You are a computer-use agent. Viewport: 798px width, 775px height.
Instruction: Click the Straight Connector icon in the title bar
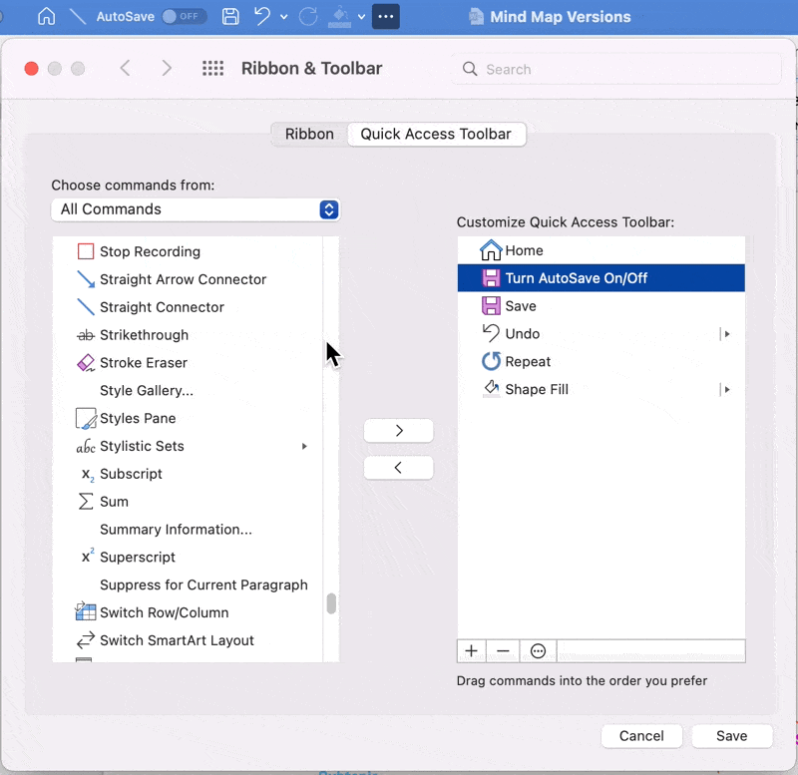coord(78,16)
